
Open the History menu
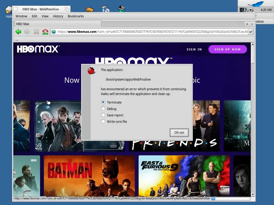tap(58, 16)
